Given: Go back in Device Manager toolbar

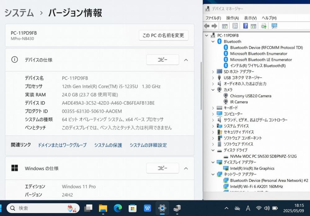Looking at the screenshot, I should [x=207, y=26].
